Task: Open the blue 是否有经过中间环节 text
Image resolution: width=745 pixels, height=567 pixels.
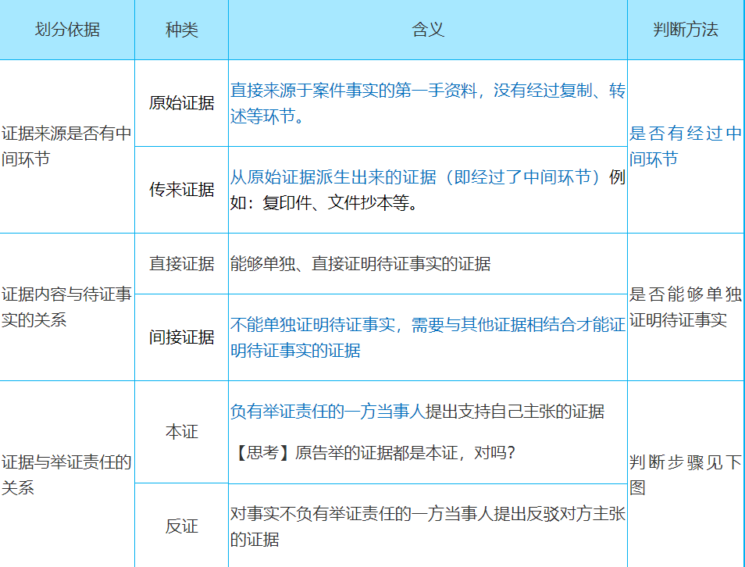Action: (x=685, y=146)
